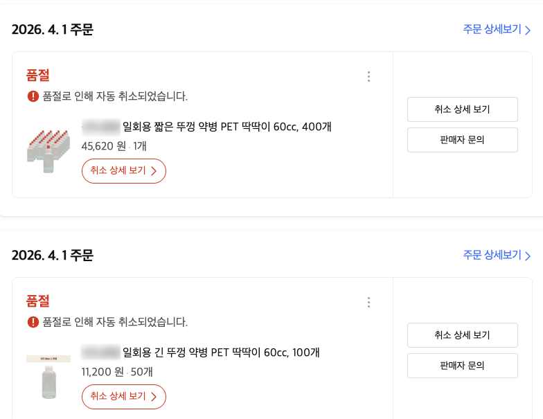Open 주문 상세보기 above the 400개 order
543x419 pixels.
point(497,30)
